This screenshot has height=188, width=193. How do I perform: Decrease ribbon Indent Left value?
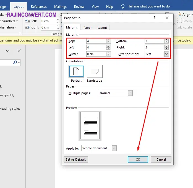click(58, 22)
